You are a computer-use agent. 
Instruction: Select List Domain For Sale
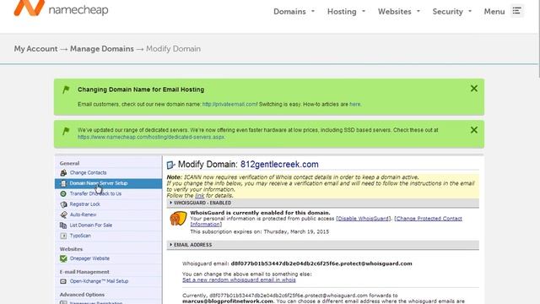91,225
